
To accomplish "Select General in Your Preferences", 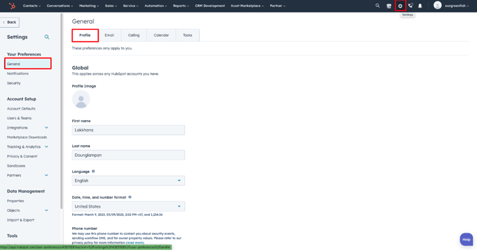I will click(x=28, y=64).
